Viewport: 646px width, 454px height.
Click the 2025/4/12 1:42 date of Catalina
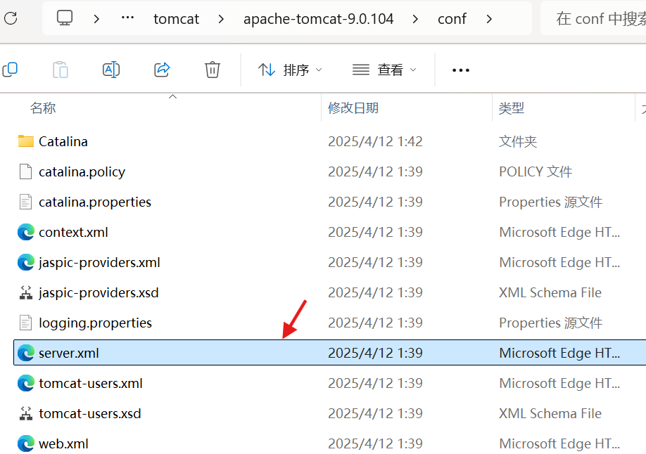click(375, 141)
